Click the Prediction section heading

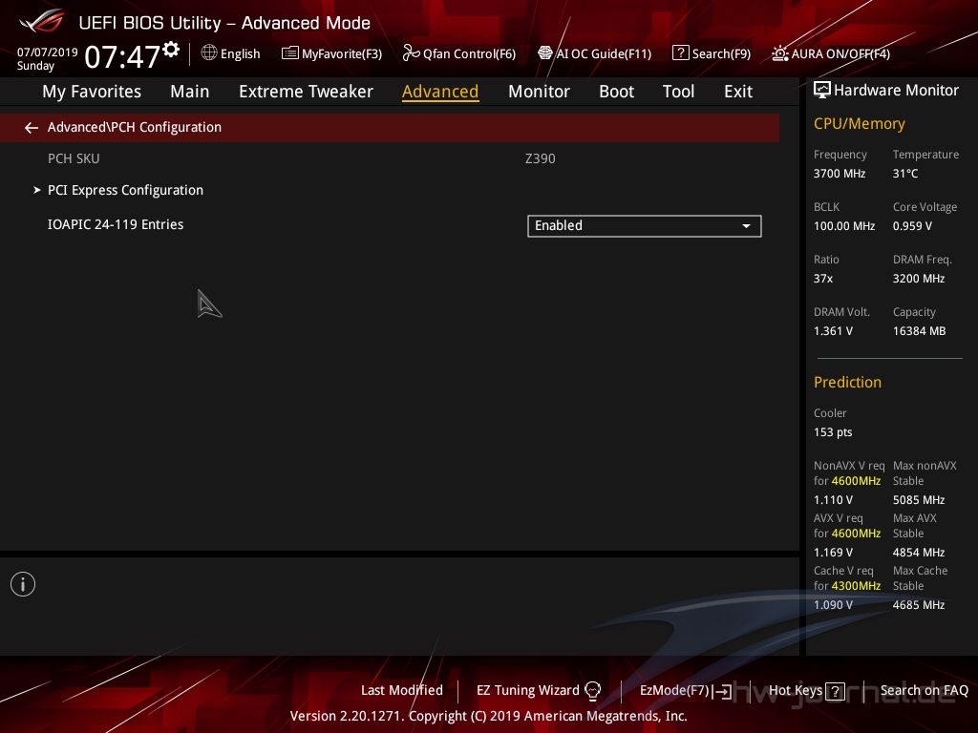coord(847,382)
